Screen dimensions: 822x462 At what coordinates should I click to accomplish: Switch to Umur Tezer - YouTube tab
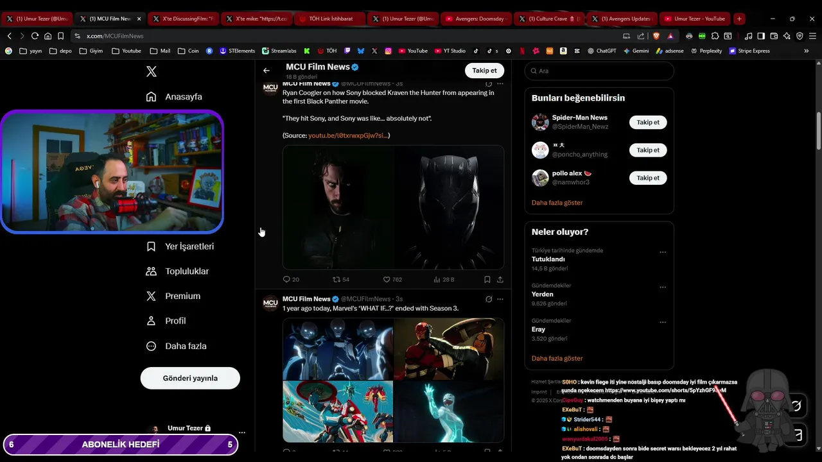695,19
